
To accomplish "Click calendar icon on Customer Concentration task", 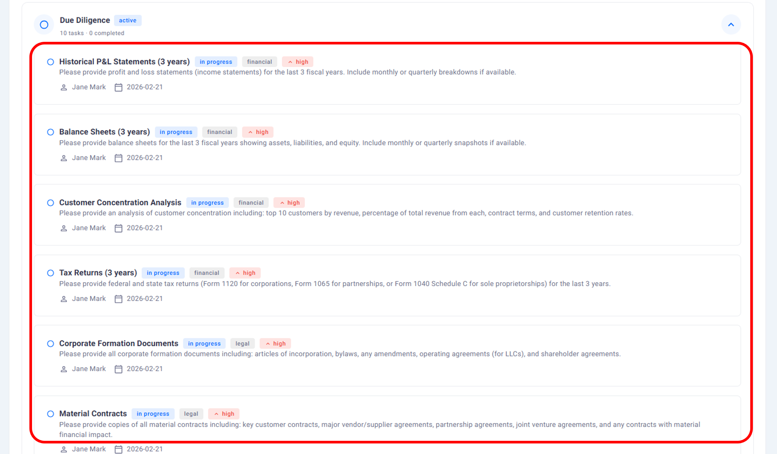I will [118, 228].
